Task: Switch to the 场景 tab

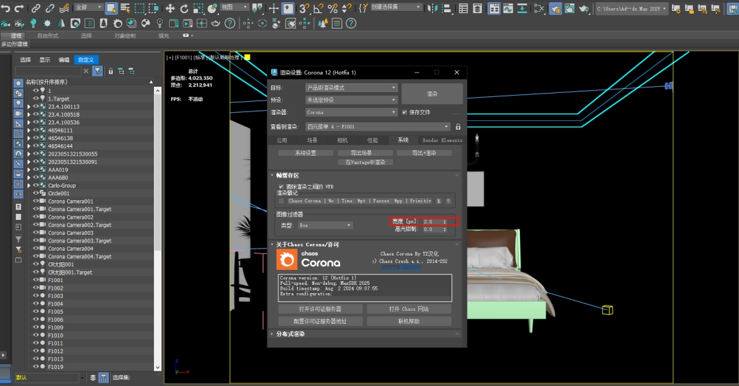Action: [x=312, y=140]
